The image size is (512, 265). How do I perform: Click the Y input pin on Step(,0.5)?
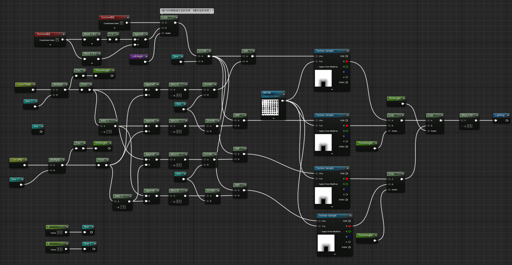[462, 120]
